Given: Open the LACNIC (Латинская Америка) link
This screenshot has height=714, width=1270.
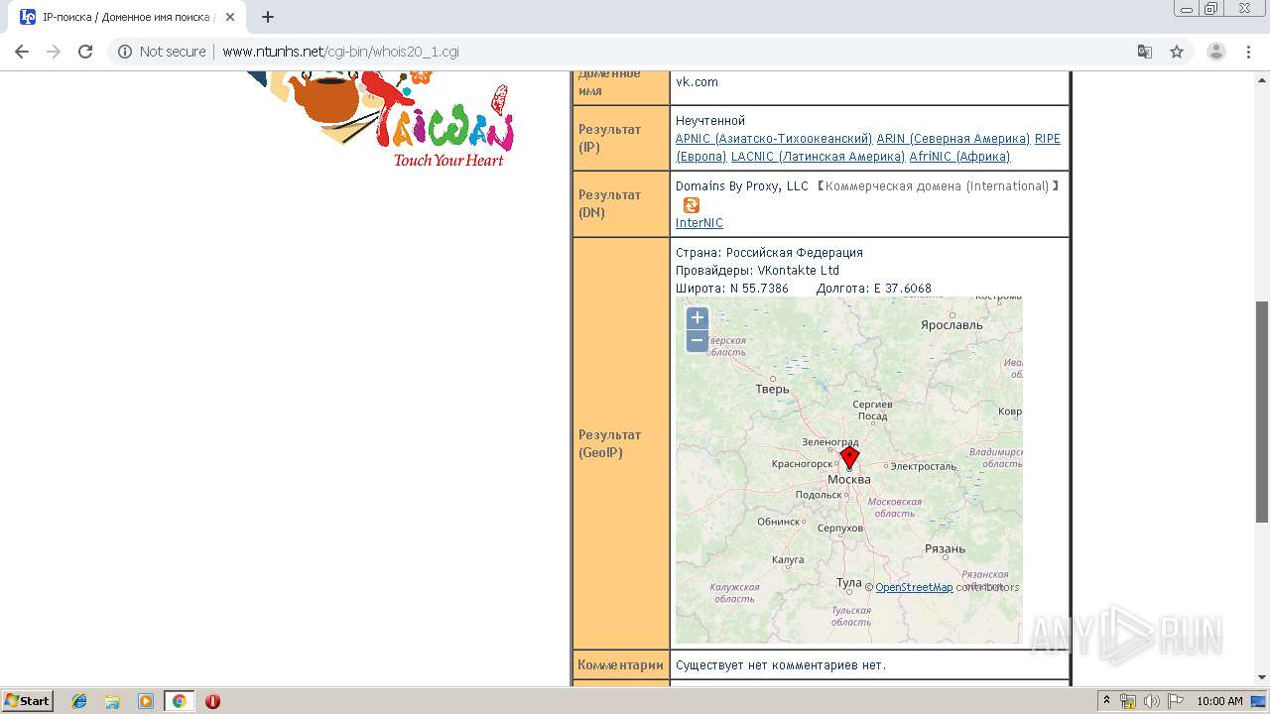Looking at the screenshot, I should 818,157.
